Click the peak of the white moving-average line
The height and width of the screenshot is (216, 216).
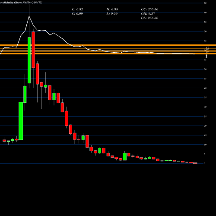coord(29,16)
